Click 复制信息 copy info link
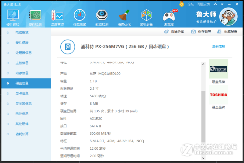This screenshot has width=244, height=163. point(218,47)
